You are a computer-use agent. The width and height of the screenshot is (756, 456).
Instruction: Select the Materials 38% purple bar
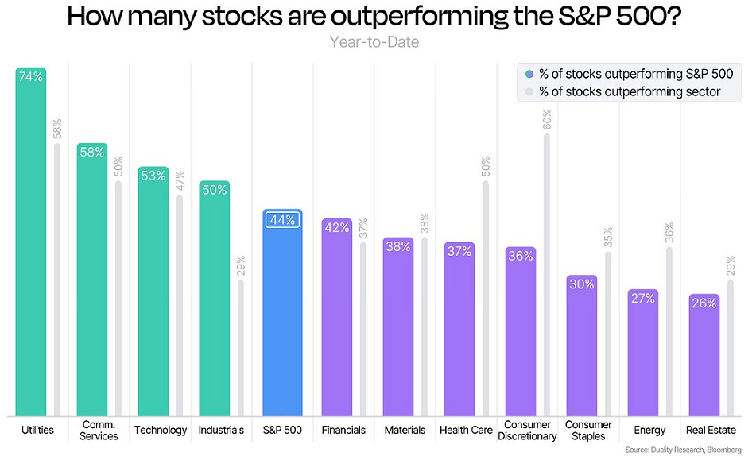click(x=398, y=326)
